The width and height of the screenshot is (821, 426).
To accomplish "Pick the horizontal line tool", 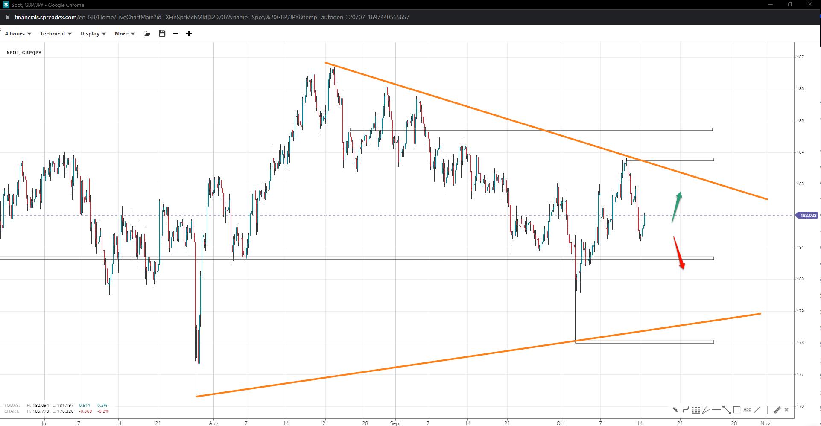I will pyautogui.click(x=716, y=410).
